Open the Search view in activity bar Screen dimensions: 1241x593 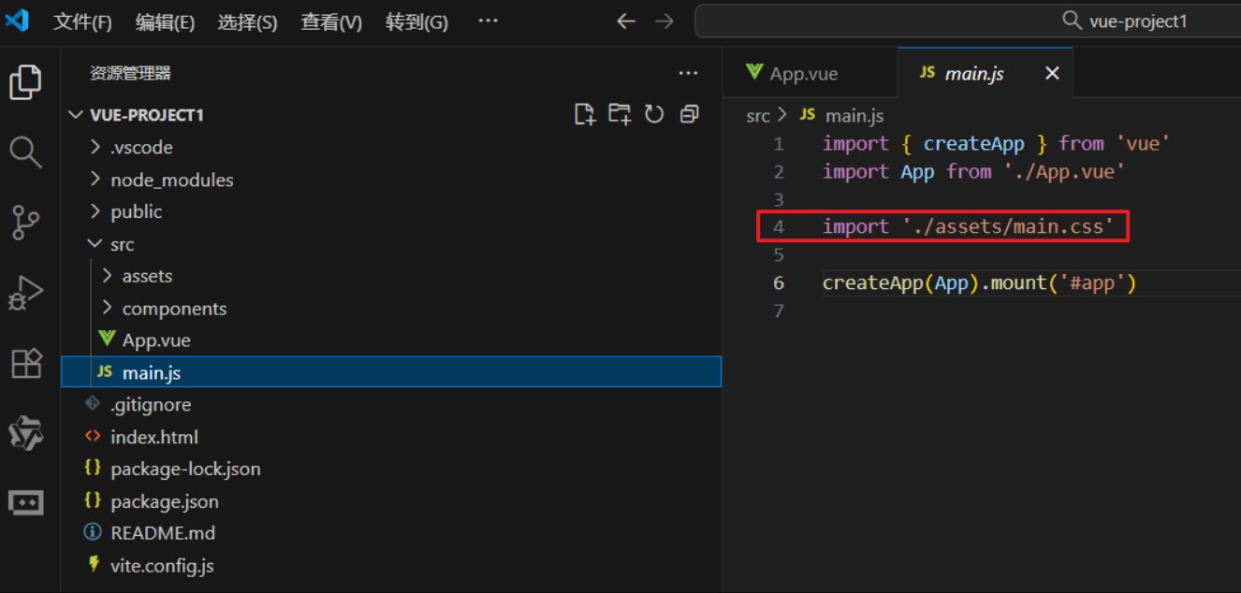pos(26,152)
